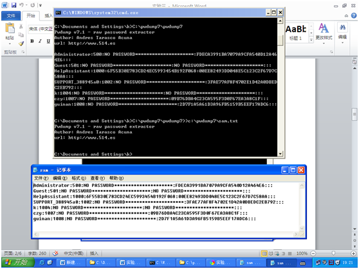Image resolution: width=359 pixels, height=269 pixels.
Task: Toggle Italic formatting in Word
Action: [x=40, y=41]
